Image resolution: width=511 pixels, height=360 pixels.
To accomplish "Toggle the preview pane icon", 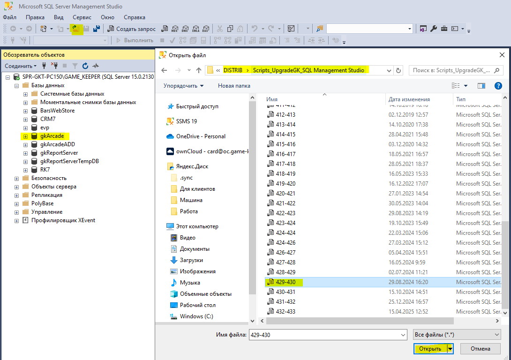I will [481, 86].
